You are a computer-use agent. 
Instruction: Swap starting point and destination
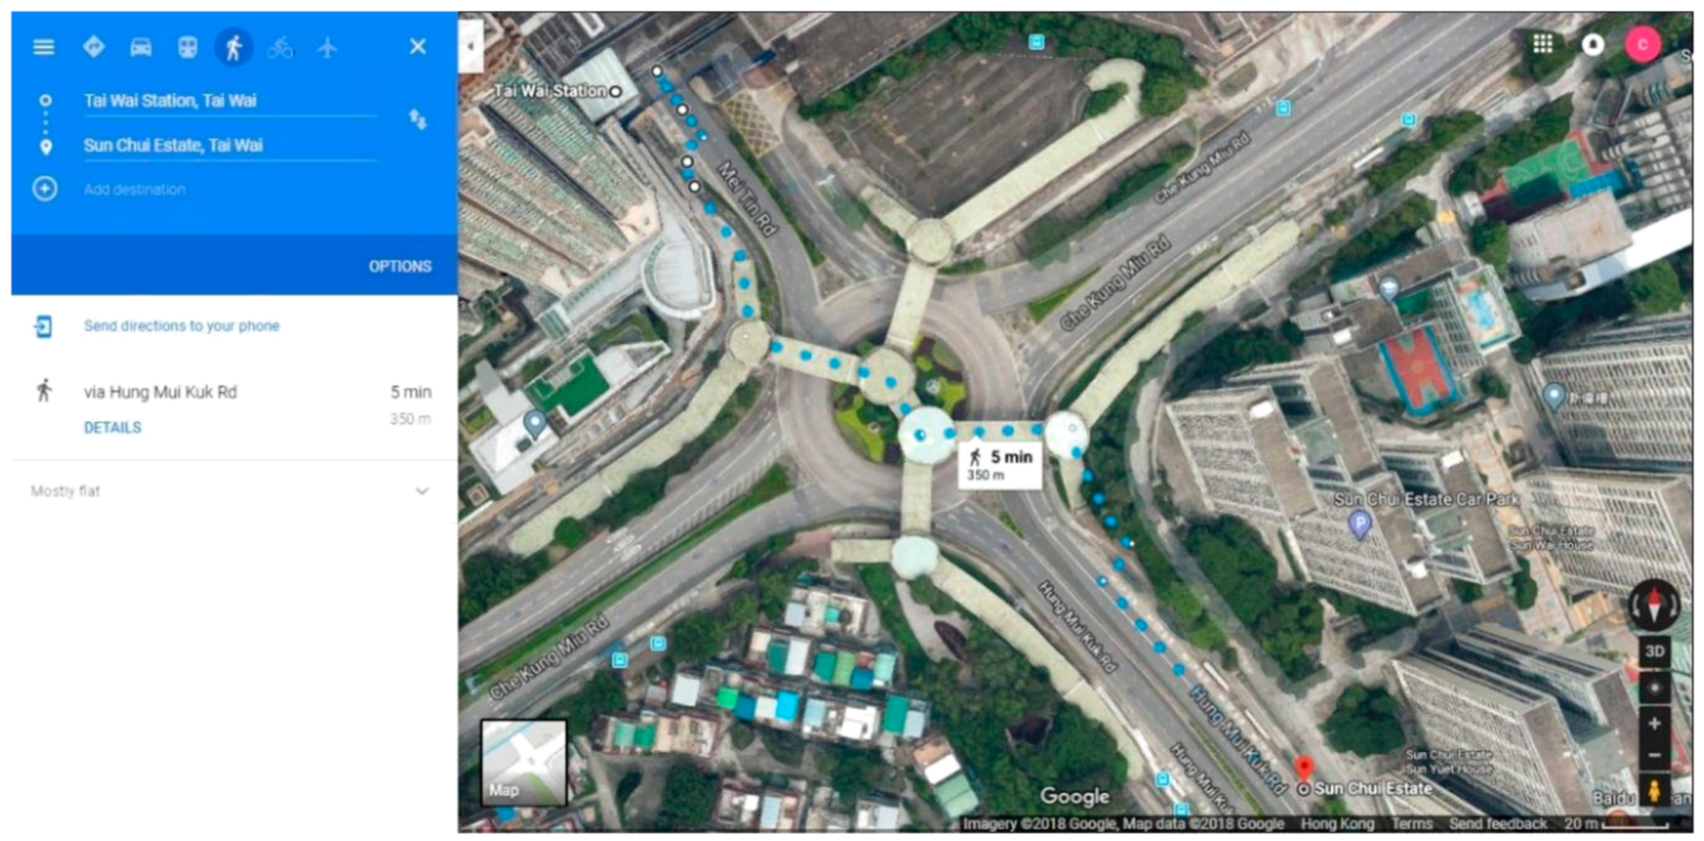click(x=418, y=119)
